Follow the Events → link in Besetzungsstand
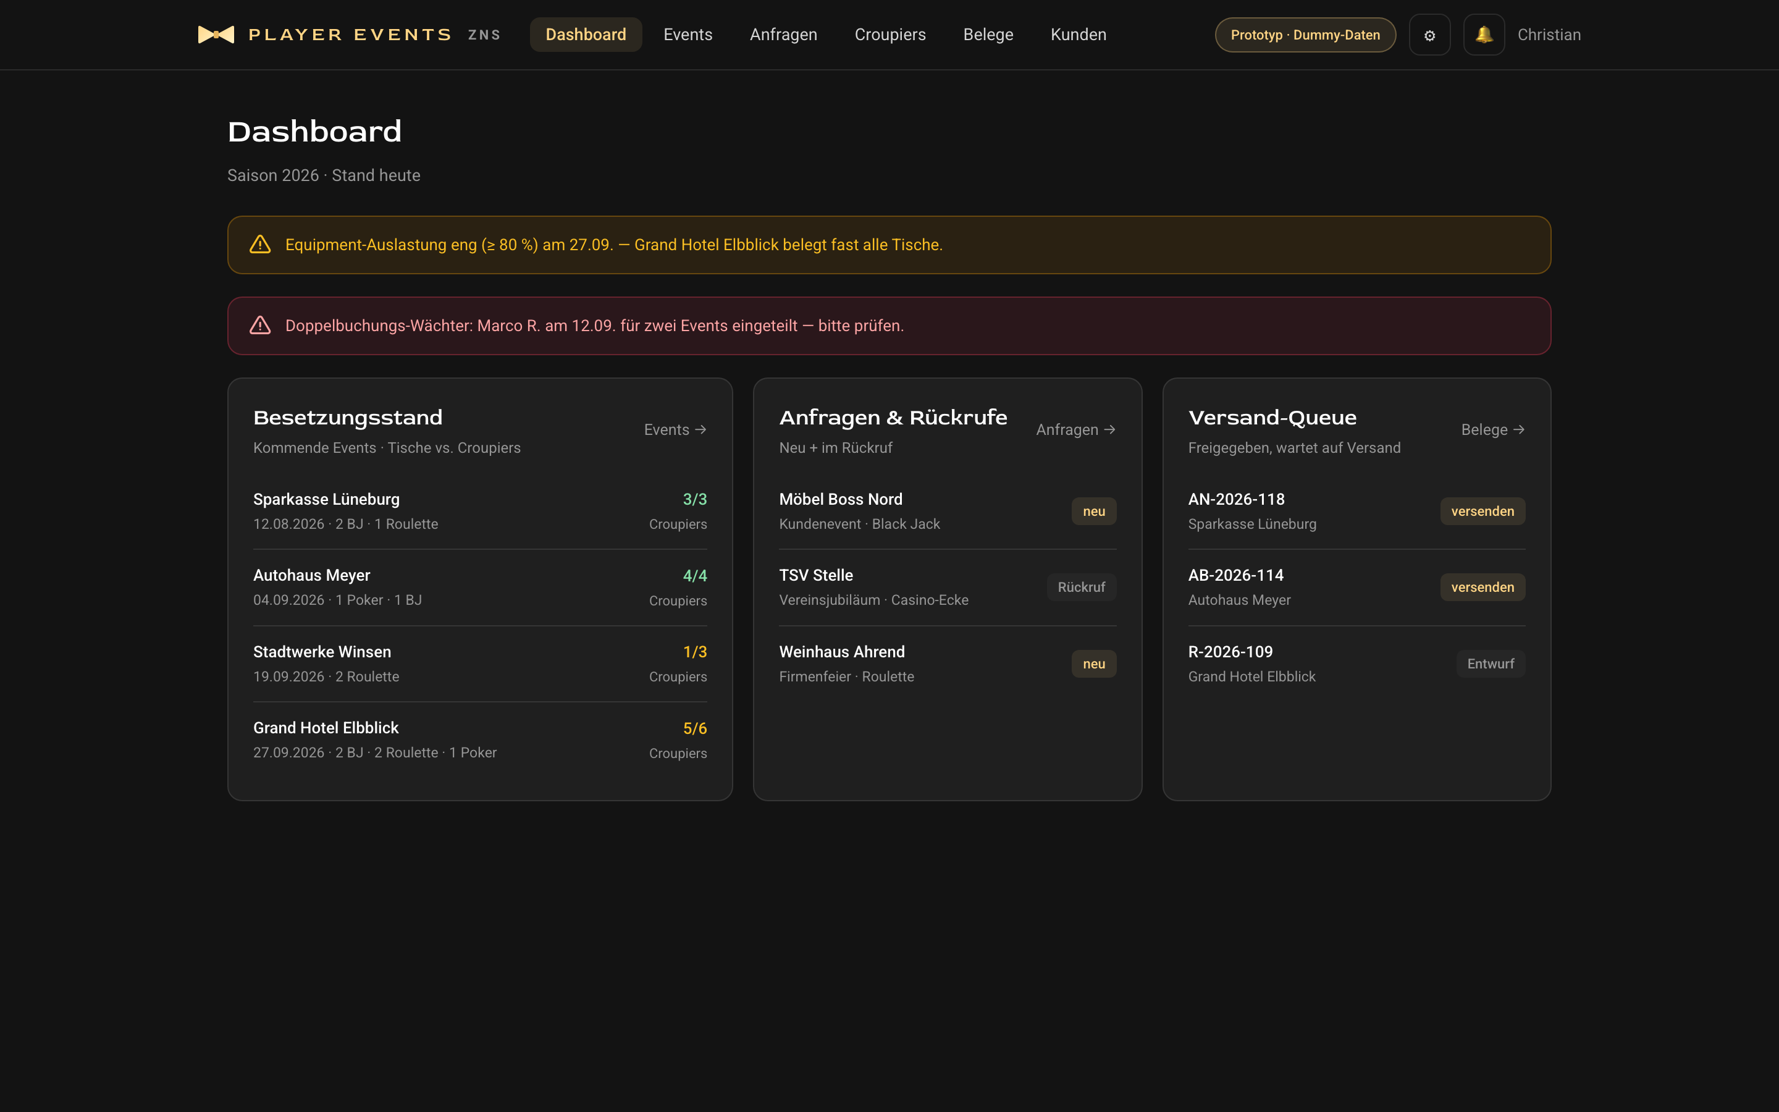This screenshot has width=1779, height=1112. point(675,429)
